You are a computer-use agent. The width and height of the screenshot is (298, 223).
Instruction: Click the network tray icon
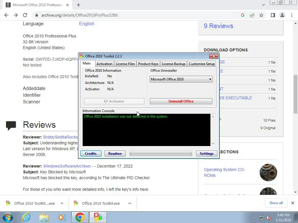pos(262,217)
